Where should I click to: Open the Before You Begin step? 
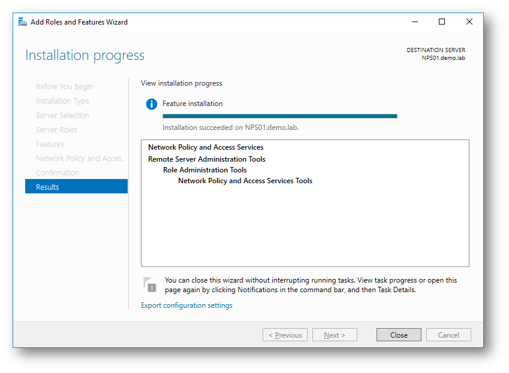point(64,86)
